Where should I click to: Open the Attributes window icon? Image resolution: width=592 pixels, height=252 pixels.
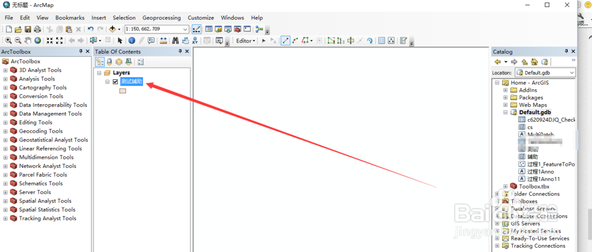click(381, 41)
